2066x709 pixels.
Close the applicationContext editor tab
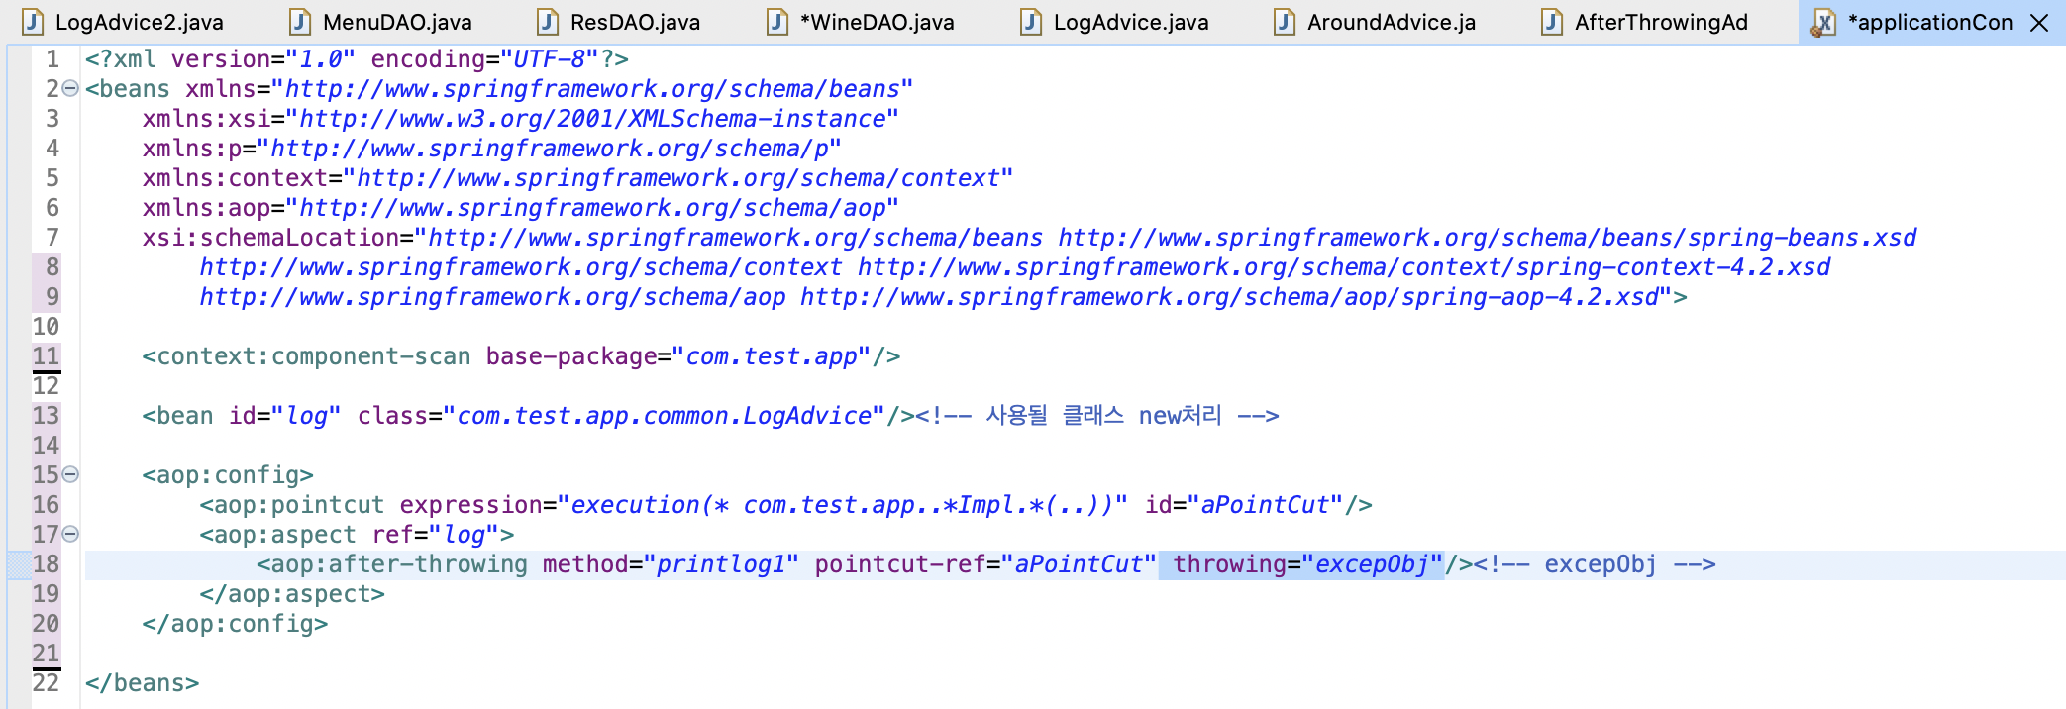[2039, 22]
